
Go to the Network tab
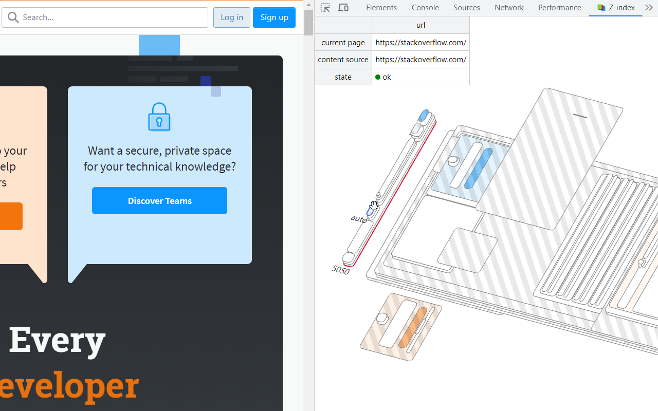509,8
